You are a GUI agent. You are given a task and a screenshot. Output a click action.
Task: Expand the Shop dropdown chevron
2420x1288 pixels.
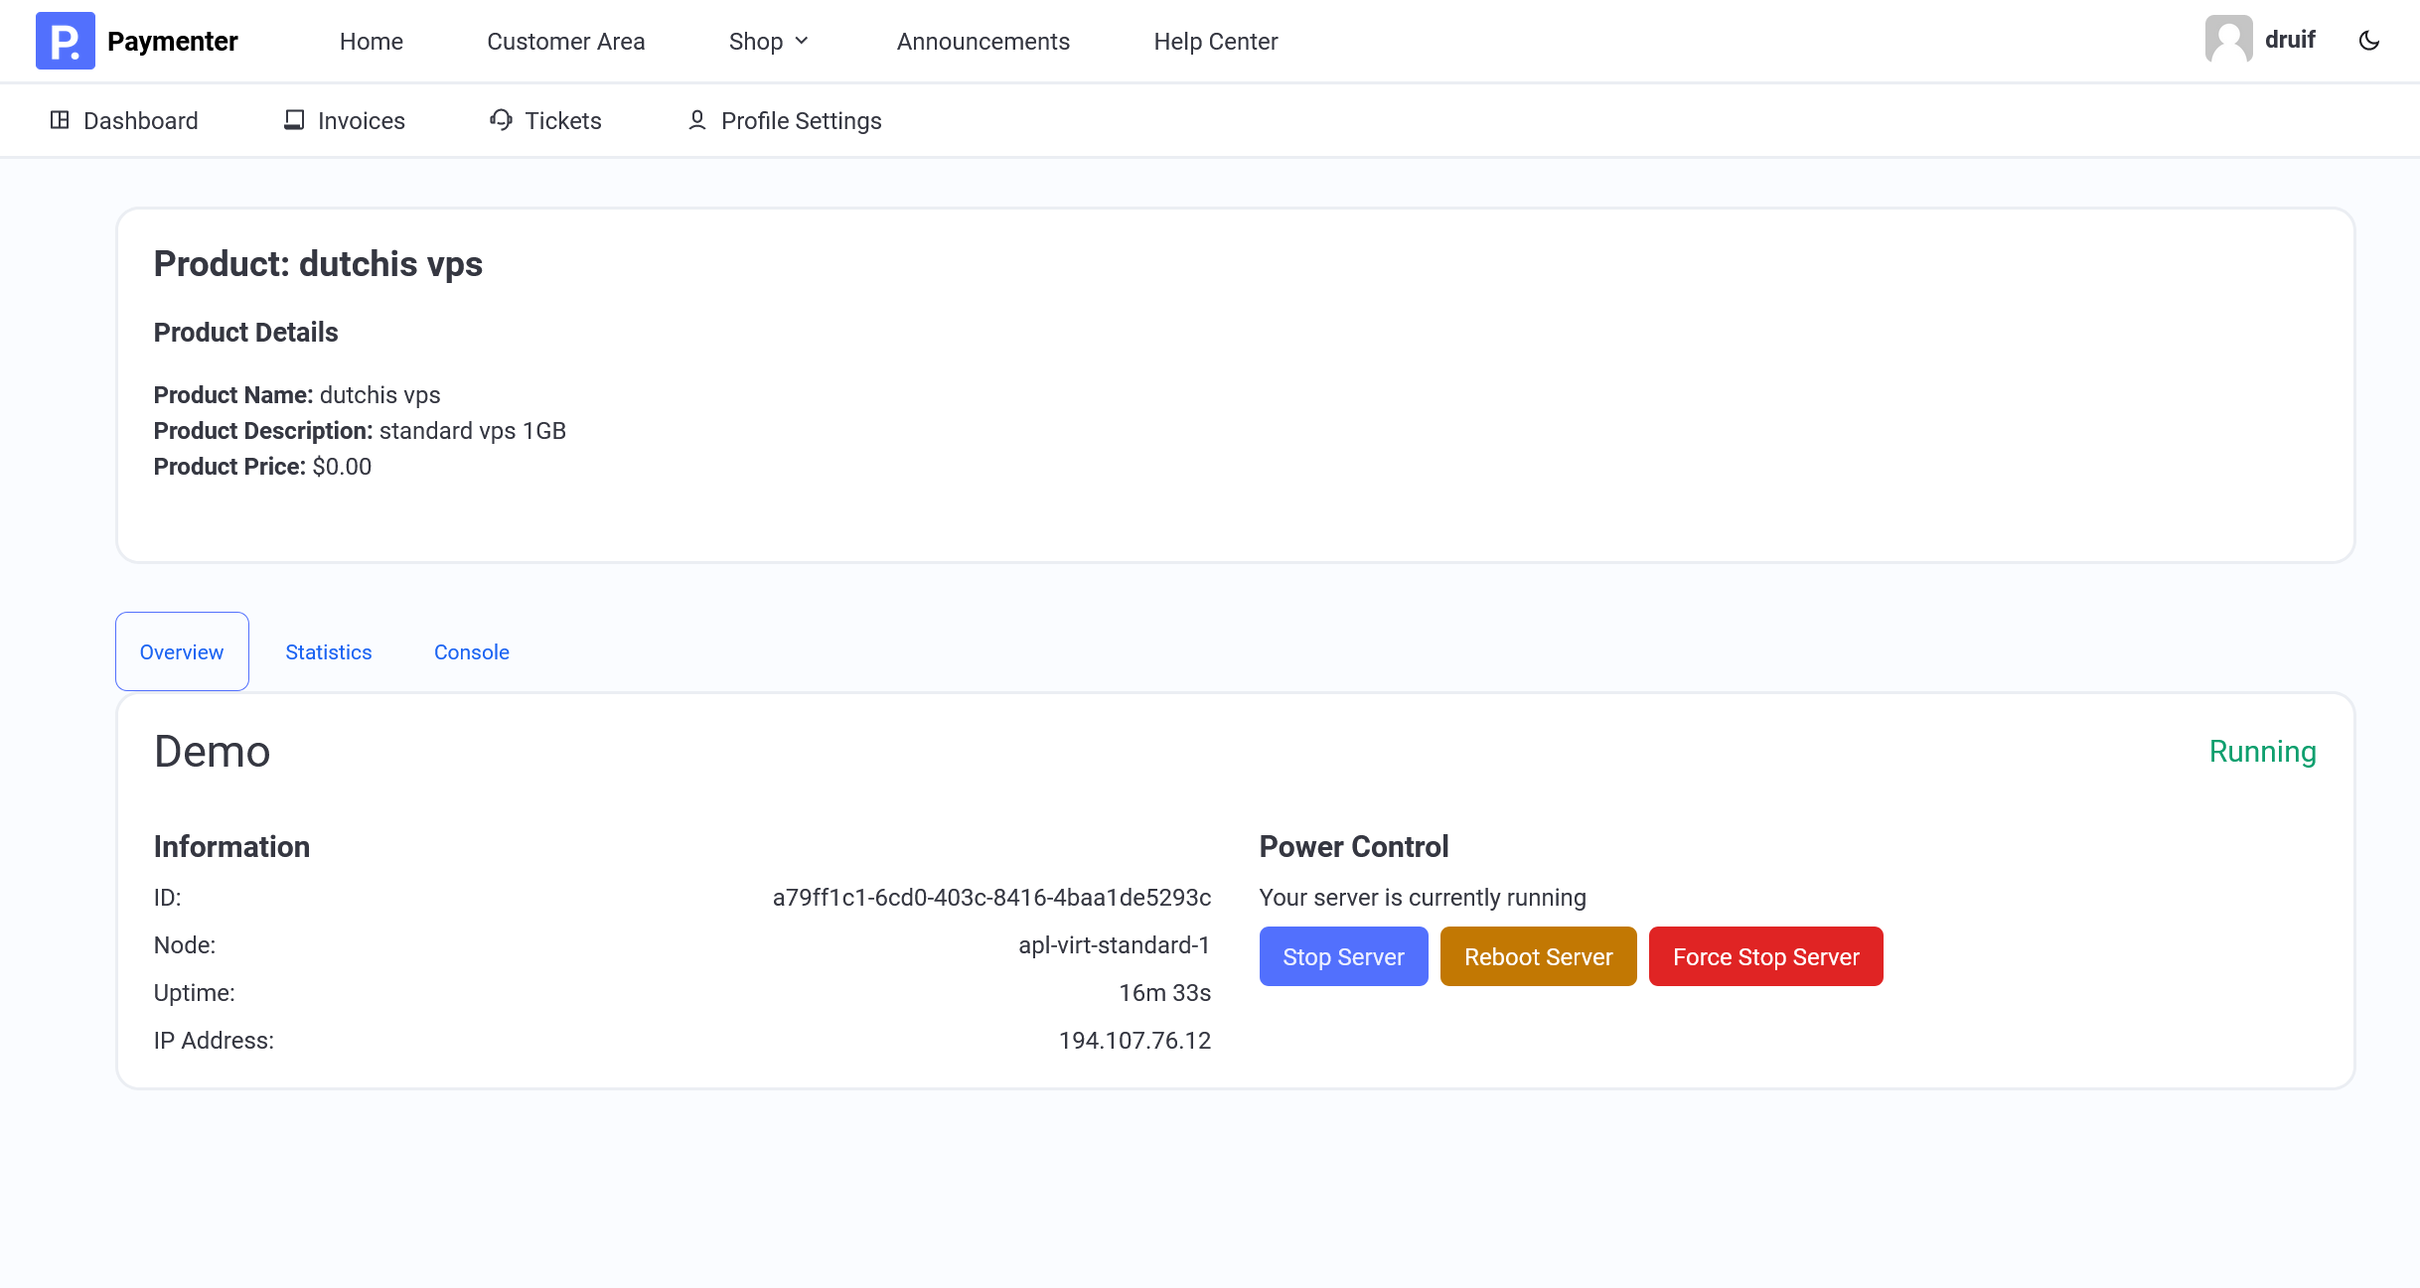coord(802,41)
